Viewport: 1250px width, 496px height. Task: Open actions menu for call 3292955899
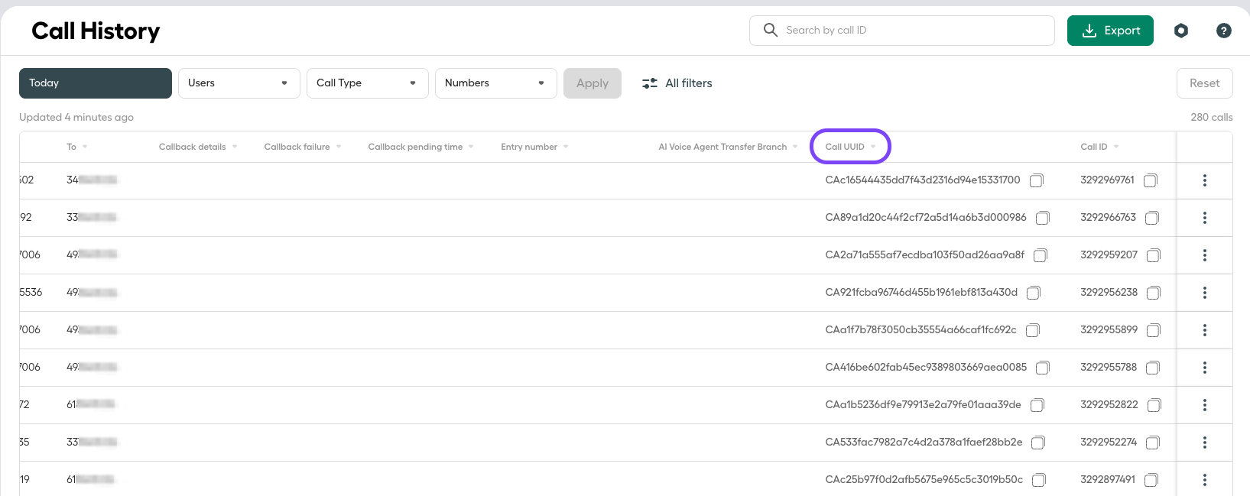(x=1205, y=330)
